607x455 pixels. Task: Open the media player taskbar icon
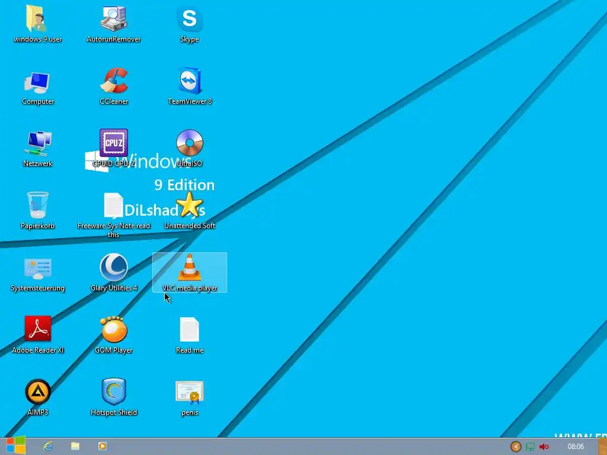point(102,446)
